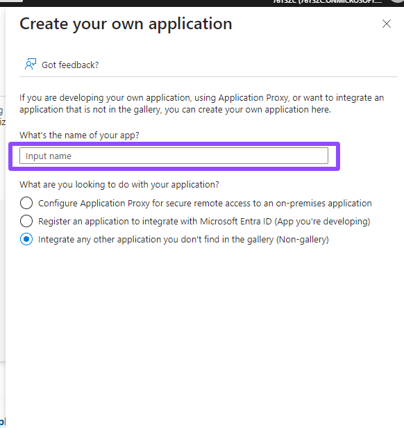The height and width of the screenshot is (428, 404).
Task: Open the Got feedback? link
Action: [70, 65]
